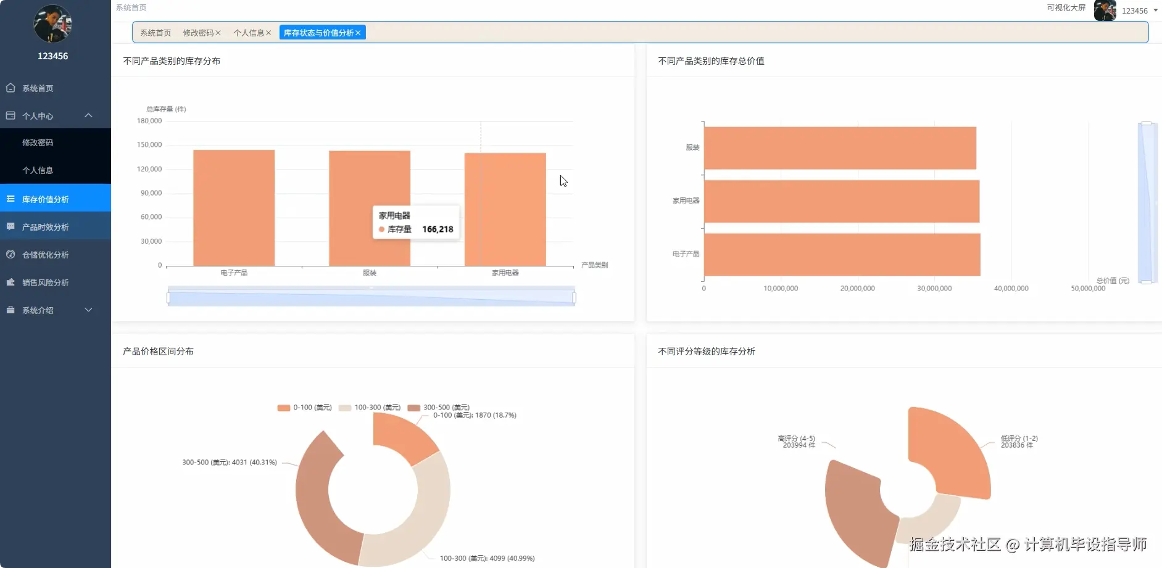Image resolution: width=1162 pixels, height=568 pixels.
Task: Close the 个人信息 tab
Action: click(268, 33)
